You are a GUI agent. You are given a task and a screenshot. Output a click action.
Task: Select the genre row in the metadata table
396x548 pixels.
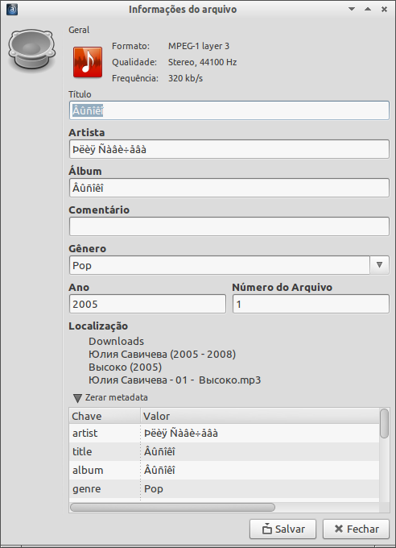pyautogui.click(x=225, y=488)
